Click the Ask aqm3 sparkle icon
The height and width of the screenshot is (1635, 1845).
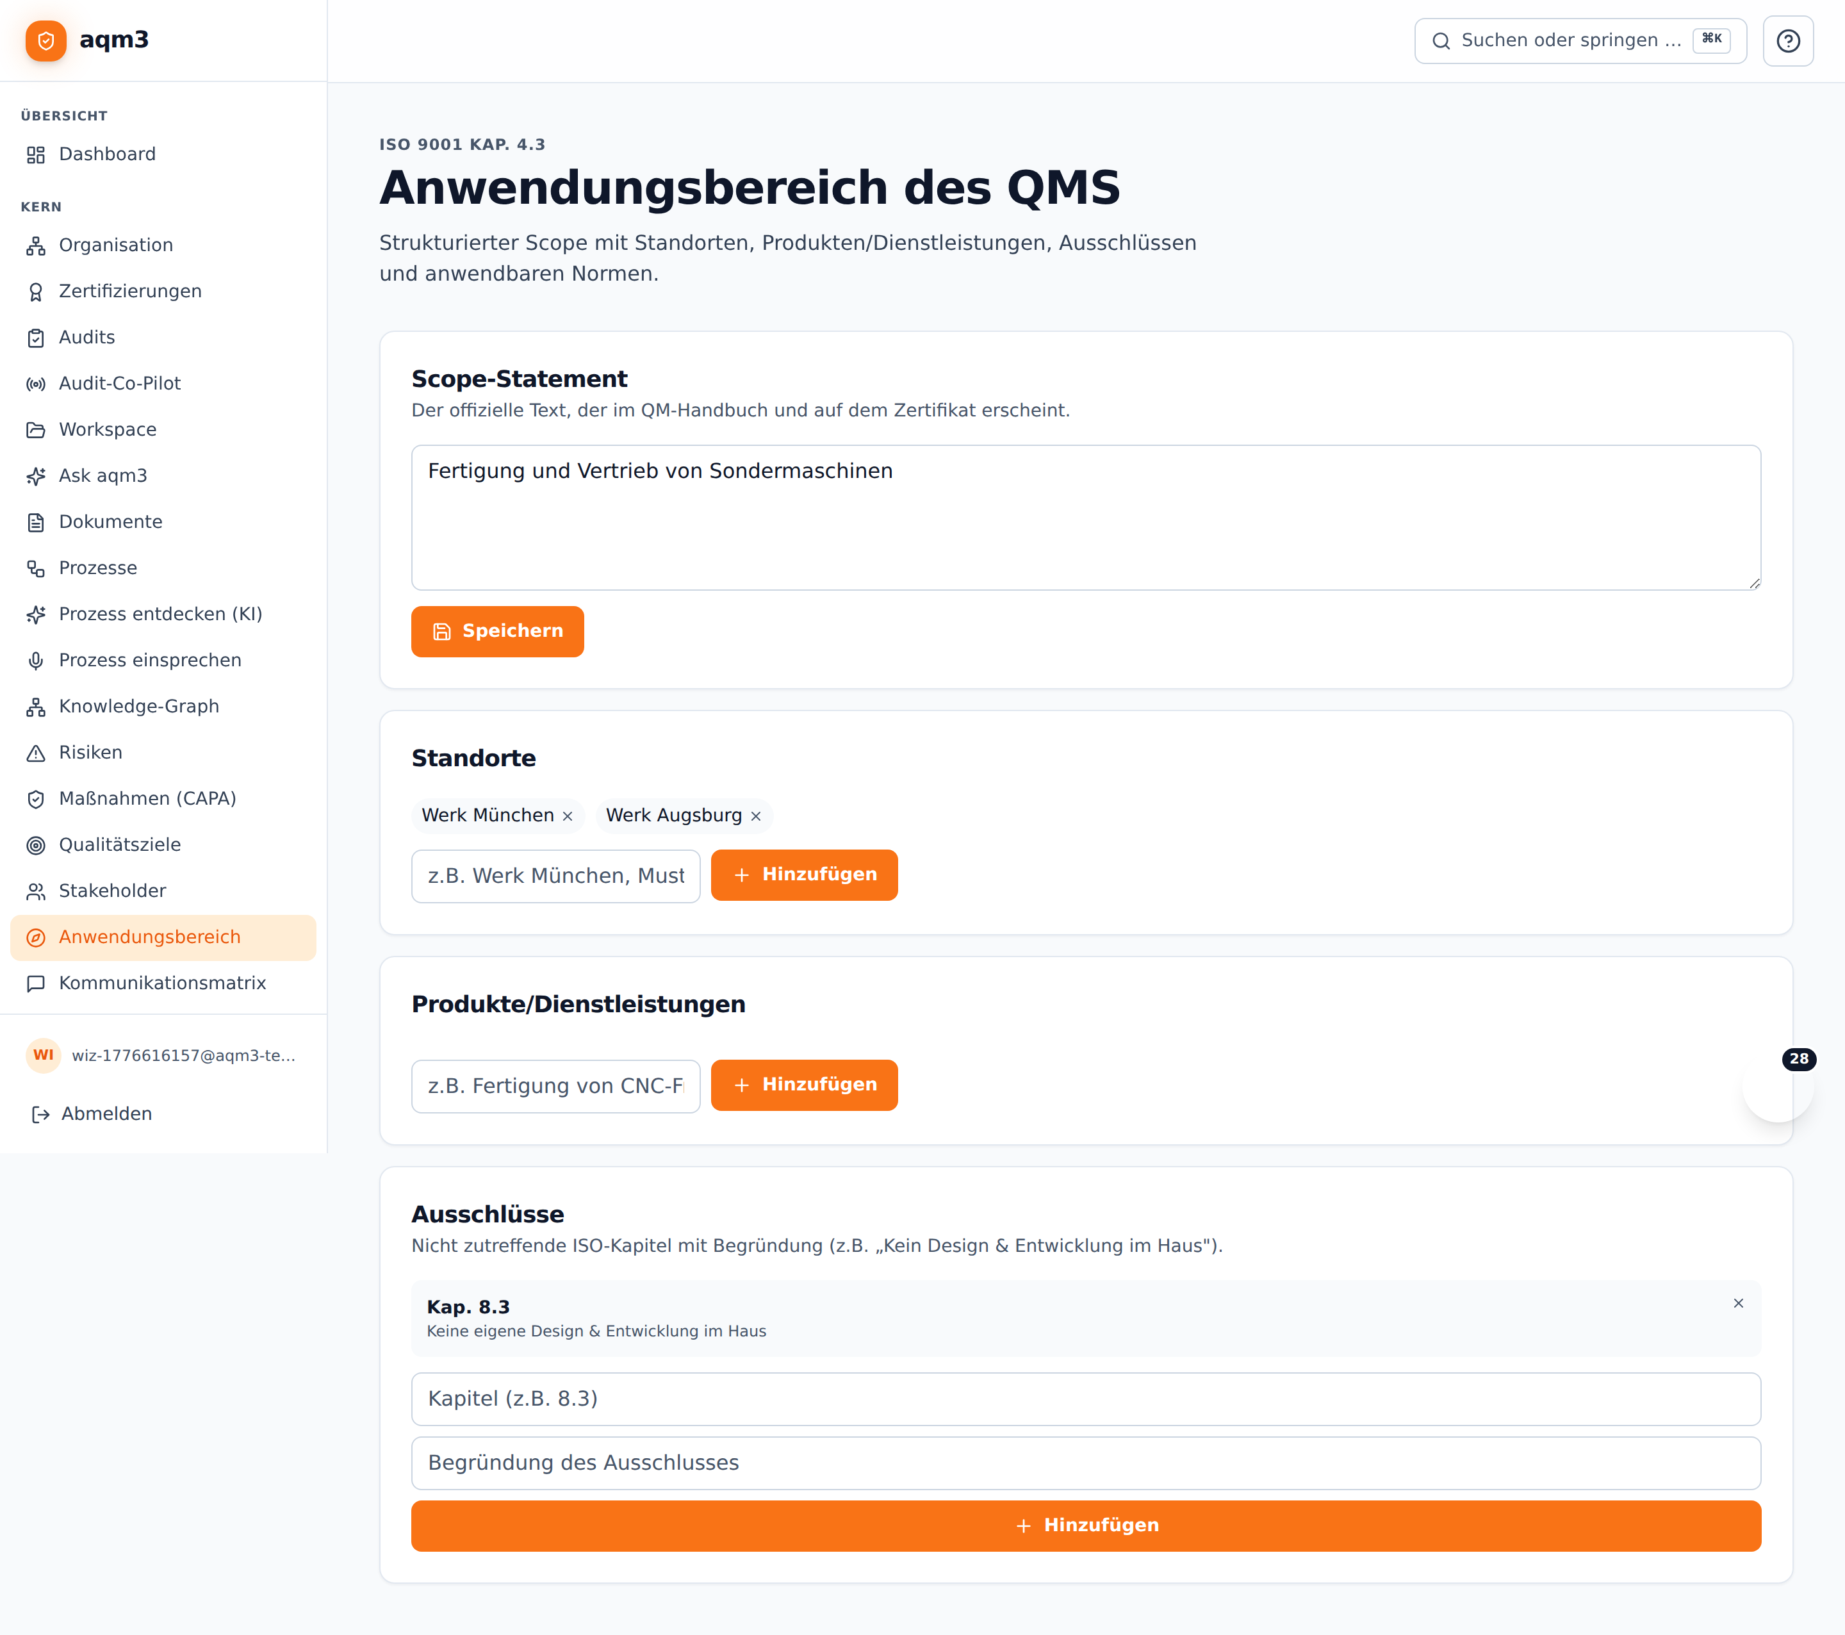click(x=36, y=477)
